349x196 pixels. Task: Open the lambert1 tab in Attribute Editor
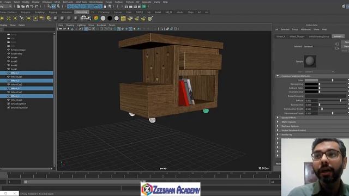point(338,36)
